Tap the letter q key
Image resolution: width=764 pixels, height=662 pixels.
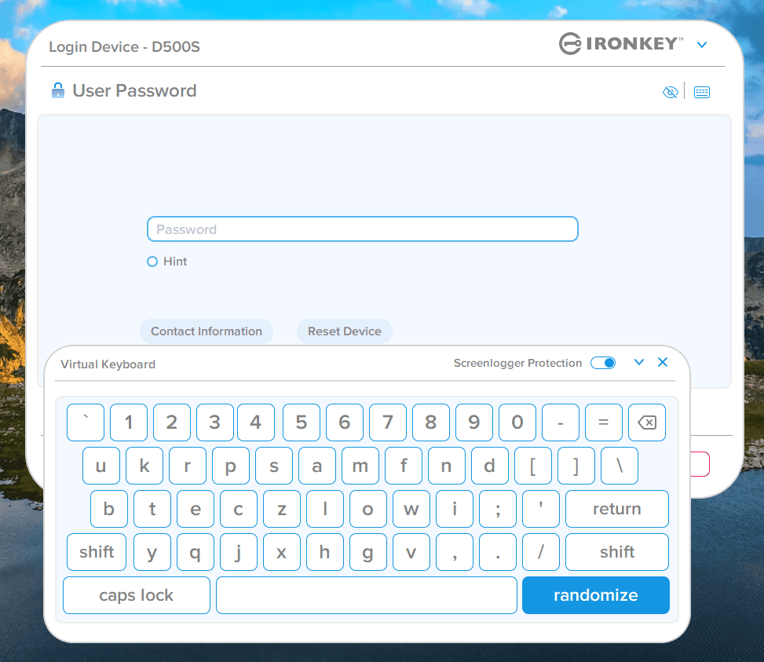196,552
